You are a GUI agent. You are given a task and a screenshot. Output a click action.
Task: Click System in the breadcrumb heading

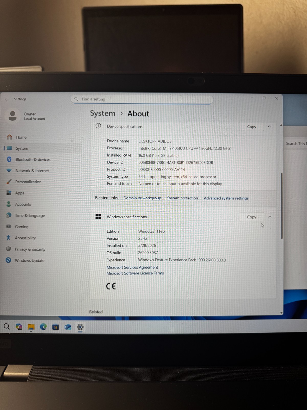point(103,113)
